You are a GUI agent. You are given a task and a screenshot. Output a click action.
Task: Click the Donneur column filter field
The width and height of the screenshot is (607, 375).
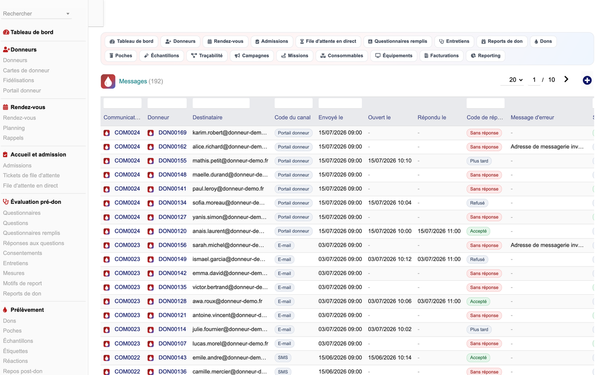pos(167,103)
